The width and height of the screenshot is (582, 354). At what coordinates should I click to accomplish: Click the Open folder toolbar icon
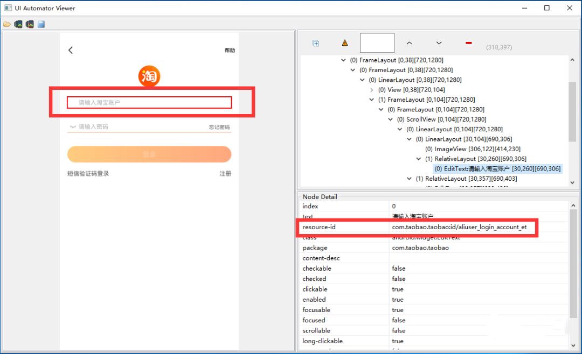point(7,24)
